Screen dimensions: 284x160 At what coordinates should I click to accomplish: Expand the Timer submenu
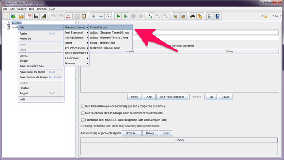point(76,43)
